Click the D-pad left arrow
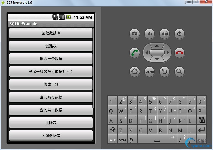 click(146, 53)
